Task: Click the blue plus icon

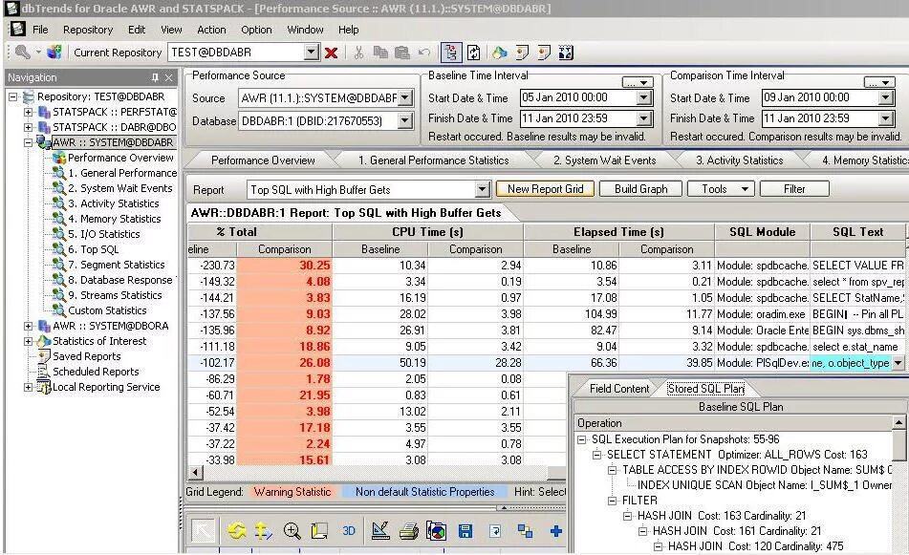Action: click(556, 531)
